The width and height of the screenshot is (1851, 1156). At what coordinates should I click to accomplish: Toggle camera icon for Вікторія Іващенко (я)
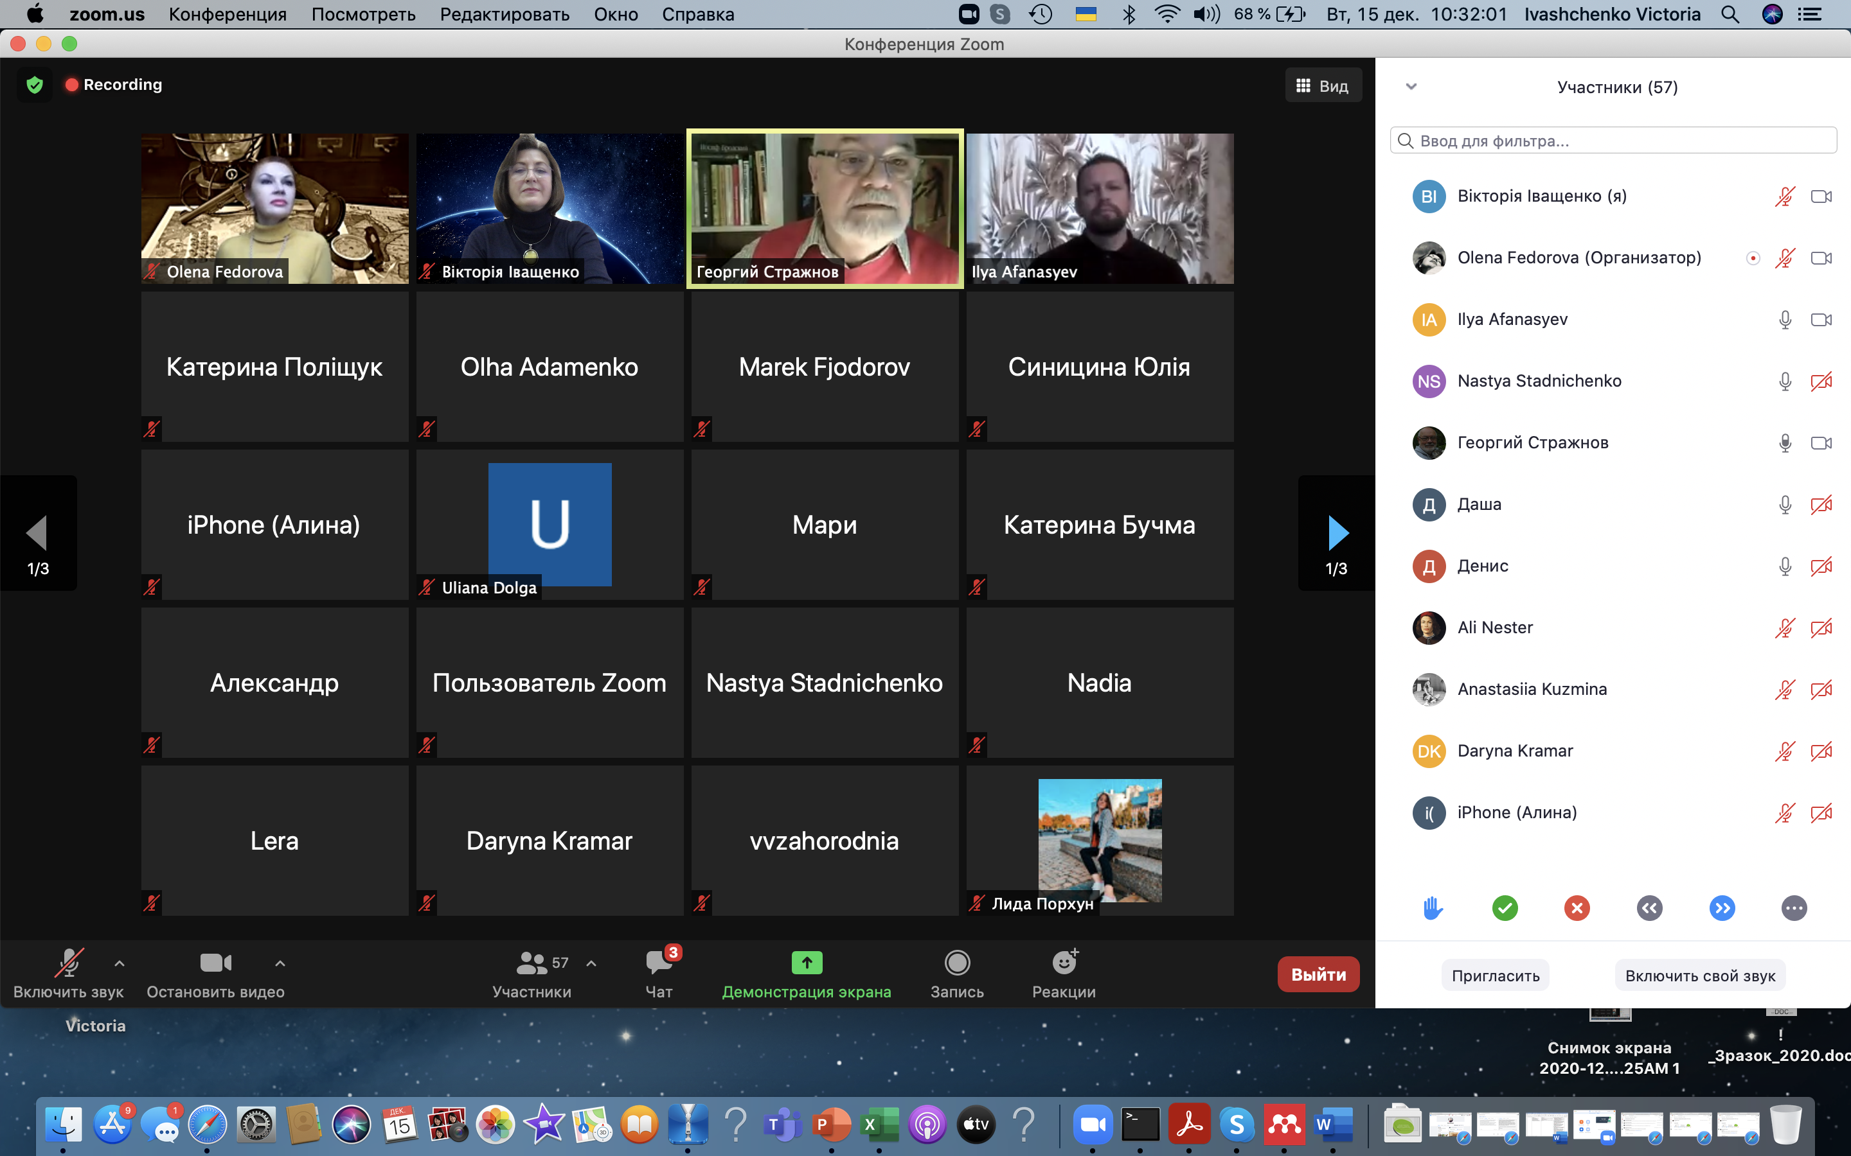(1821, 197)
